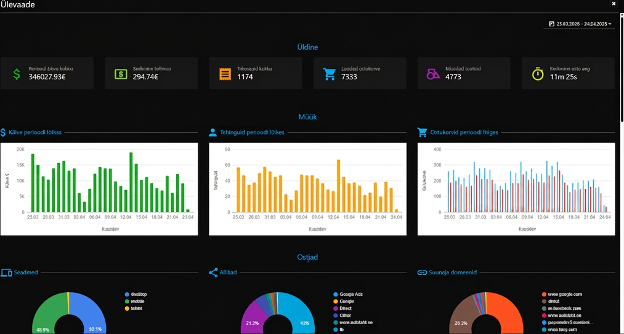
Task: Click the Üldine section heading
Action: (307, 47)
